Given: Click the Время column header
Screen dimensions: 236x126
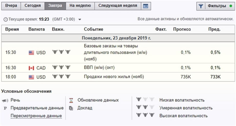Looking at the screenshot, I should (12, 29).
